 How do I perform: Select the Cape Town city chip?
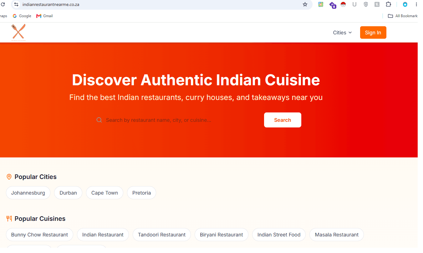click(104, 193)
